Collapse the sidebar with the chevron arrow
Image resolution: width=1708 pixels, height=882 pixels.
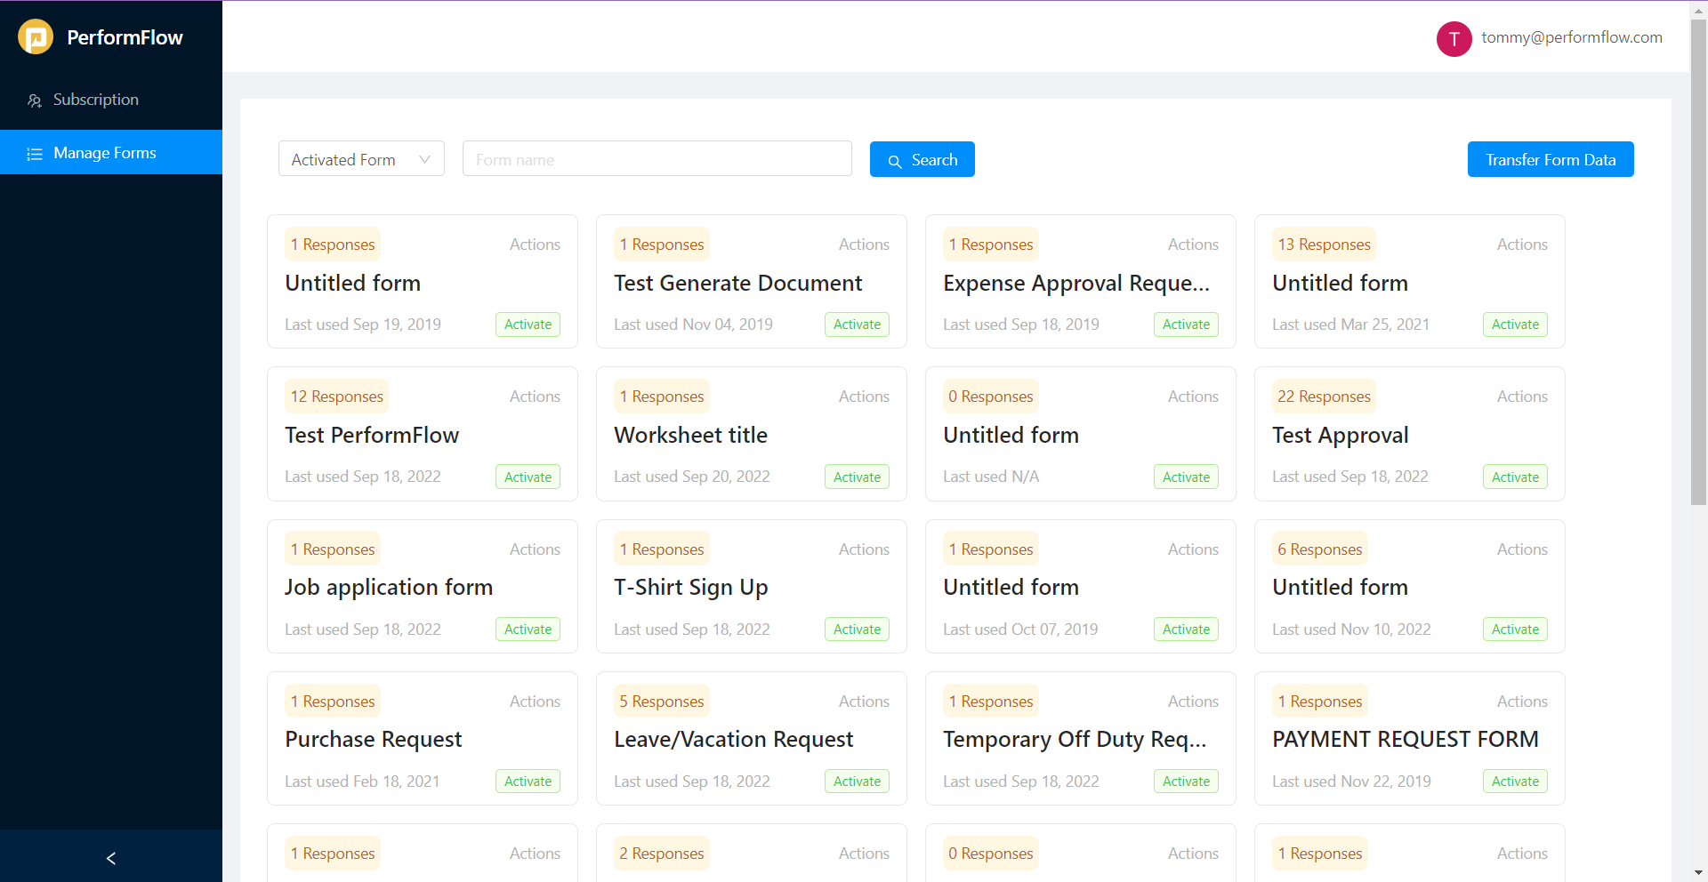tap(110, 858)
